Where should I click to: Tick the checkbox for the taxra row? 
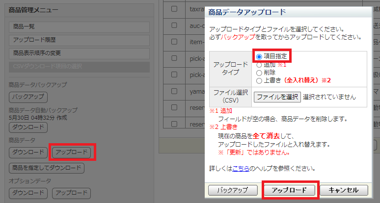point(174,9)
